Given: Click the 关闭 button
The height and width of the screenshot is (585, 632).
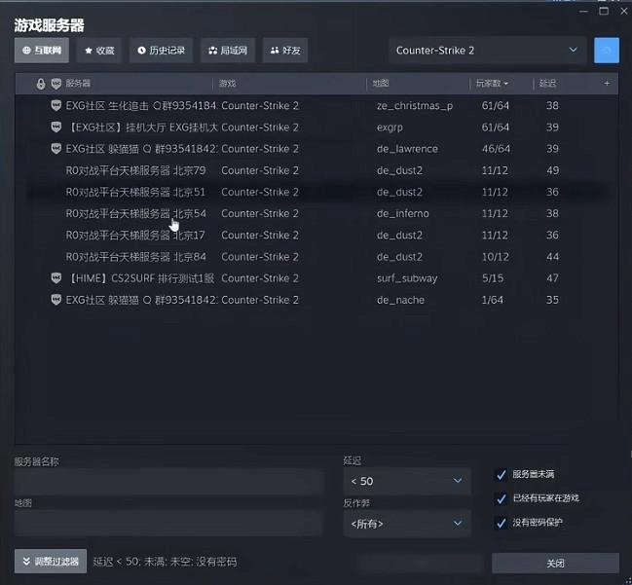Looking at the screenshot, I should click(x=554, y=563).
